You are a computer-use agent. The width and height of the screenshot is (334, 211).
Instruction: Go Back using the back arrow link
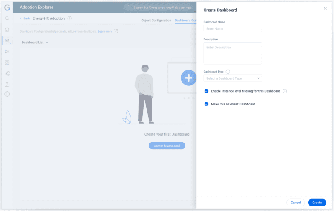25,18
